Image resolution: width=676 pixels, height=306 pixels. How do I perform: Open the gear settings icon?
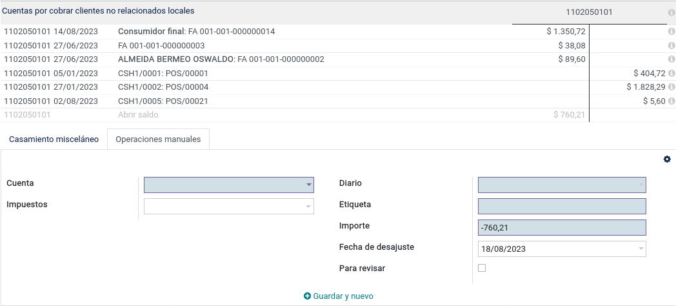point(667,159)
